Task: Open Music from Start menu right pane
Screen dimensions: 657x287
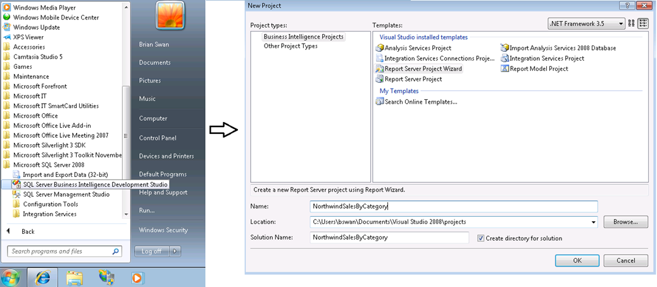Action: [x=147, y=99]
